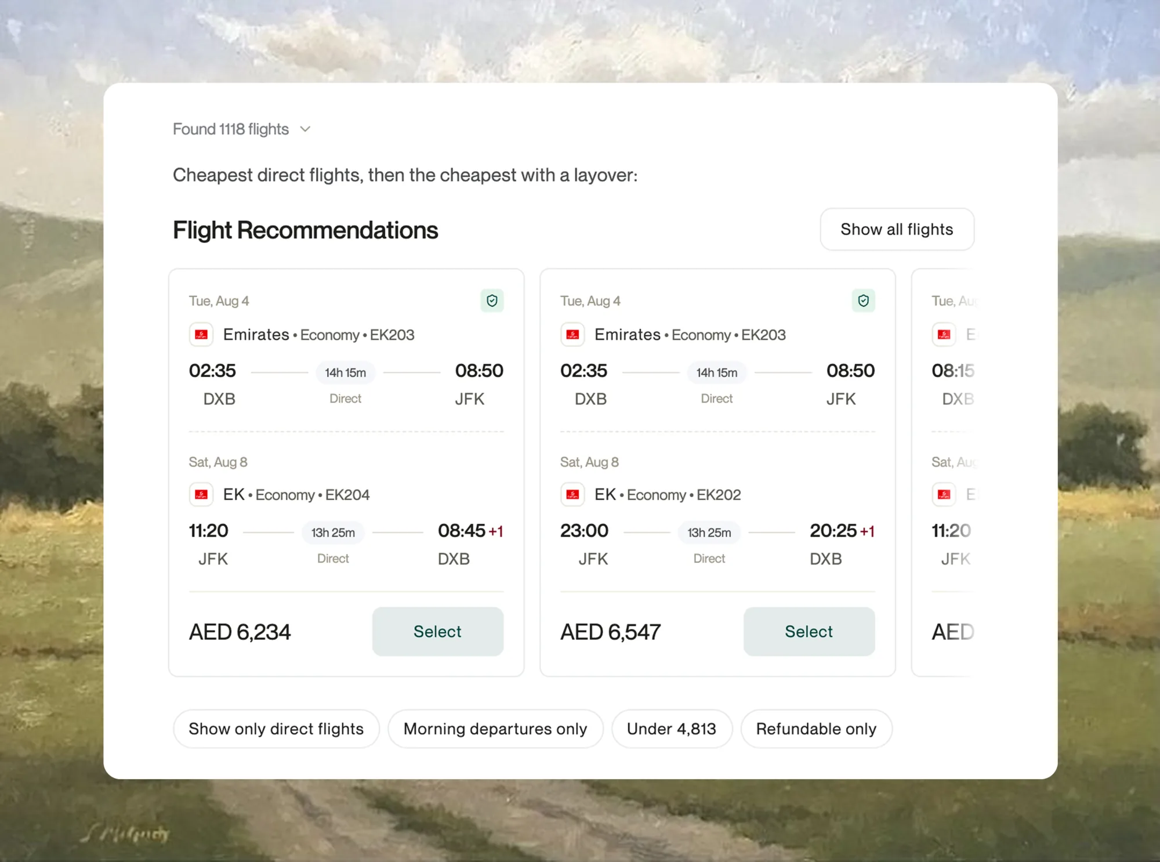Filter flights Under 4,813
Screen dimensions: 1160x862
pos(672,729)
